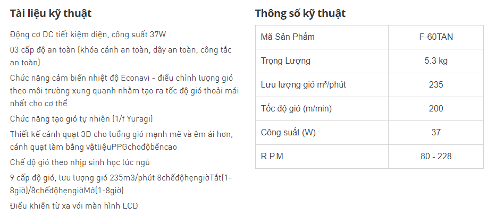
Task: Click the "Thông số kỹ thuật" heading
Action: click(300, 13)
